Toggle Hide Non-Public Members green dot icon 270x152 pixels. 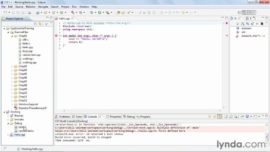pyautogui.click(x=257, y=24)
